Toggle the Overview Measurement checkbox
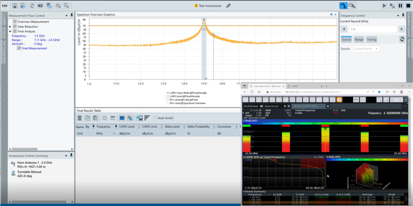 click(15, 22)
